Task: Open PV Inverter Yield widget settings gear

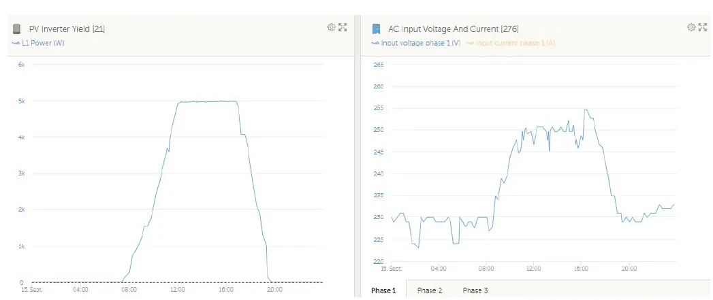Action: coord(332,27)
